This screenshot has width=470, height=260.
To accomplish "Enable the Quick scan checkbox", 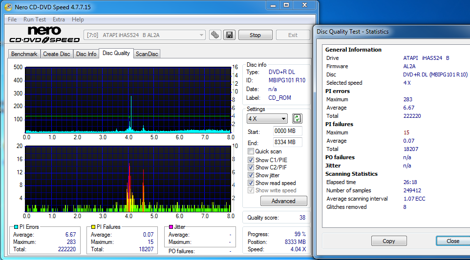I will (x=251, y=151).
